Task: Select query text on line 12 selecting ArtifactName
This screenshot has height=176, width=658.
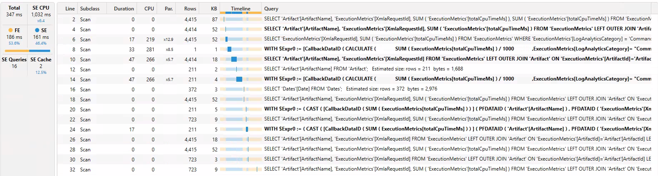Action: point(316,69)
